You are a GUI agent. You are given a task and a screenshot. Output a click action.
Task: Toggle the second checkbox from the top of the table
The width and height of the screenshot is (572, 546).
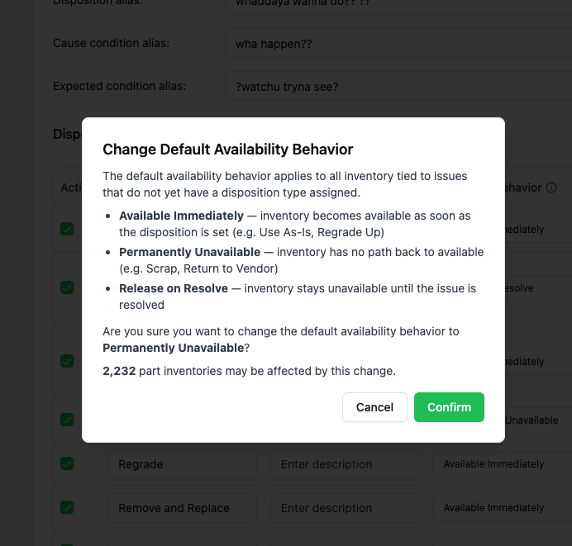pyautogui.click(x=67, y=287)
